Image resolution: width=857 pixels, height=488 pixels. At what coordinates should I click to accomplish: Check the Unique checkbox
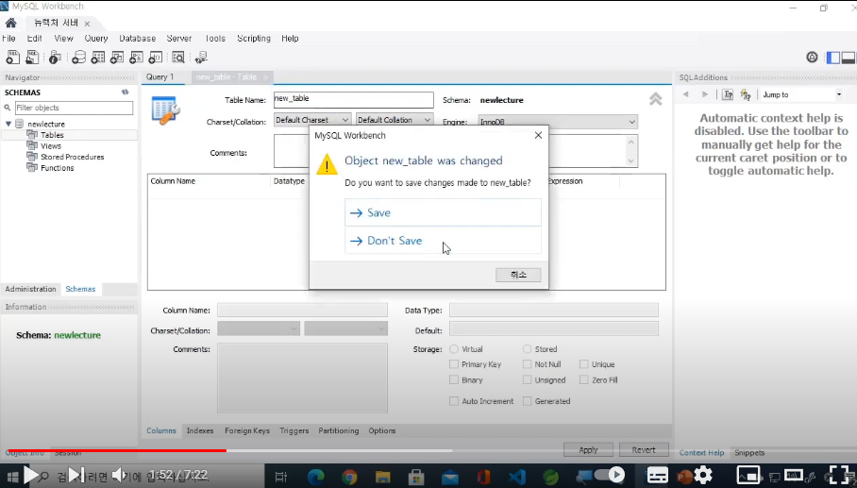pyautogui.click(x=583, y=364)
